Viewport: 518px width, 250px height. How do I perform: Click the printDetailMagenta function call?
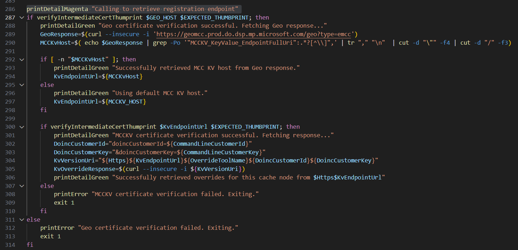[57, 9]
